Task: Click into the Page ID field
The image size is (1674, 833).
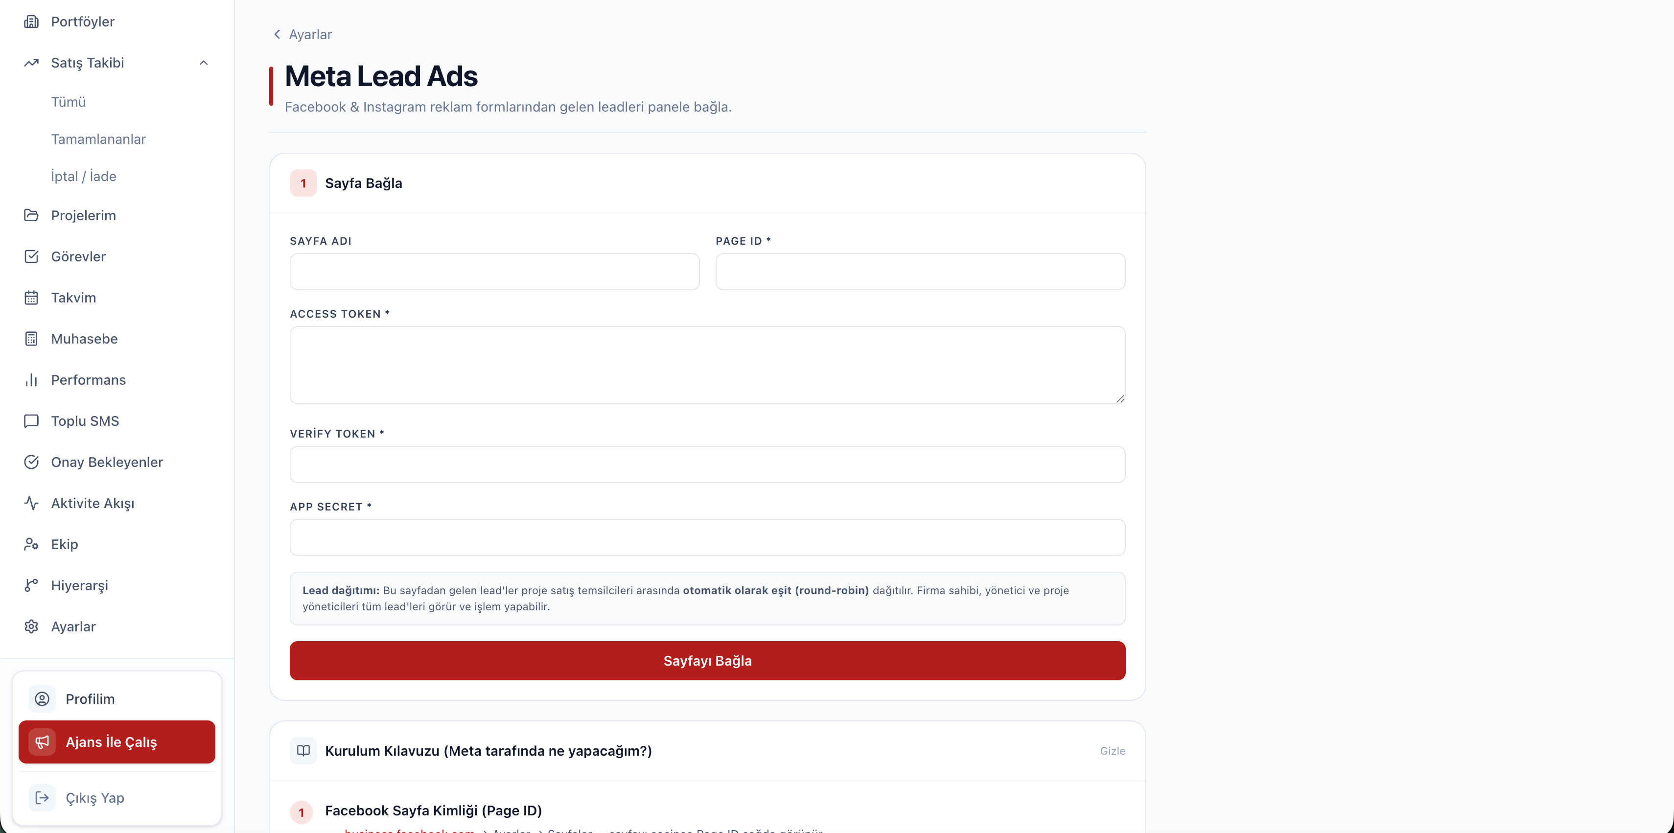Action: pyautogui.click(x=920, y=272)
